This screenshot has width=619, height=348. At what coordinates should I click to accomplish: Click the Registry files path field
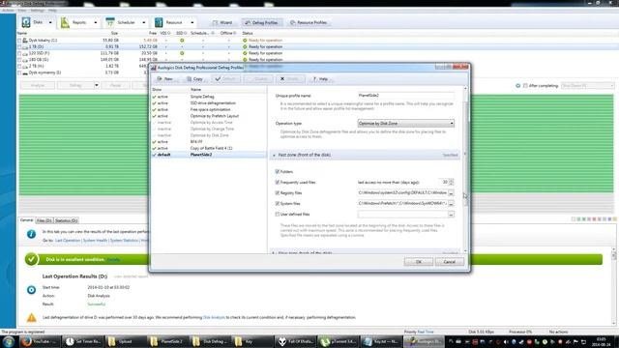click(402, 193)
